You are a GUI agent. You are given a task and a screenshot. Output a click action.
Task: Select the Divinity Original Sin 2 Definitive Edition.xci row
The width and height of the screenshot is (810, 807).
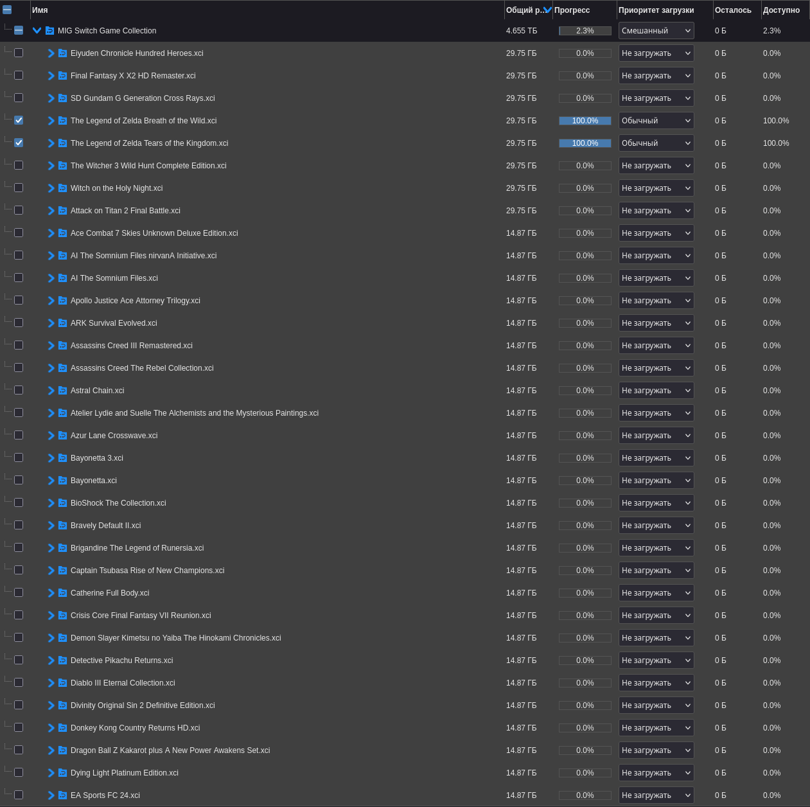pyautogui.click(x=405, y=705)
